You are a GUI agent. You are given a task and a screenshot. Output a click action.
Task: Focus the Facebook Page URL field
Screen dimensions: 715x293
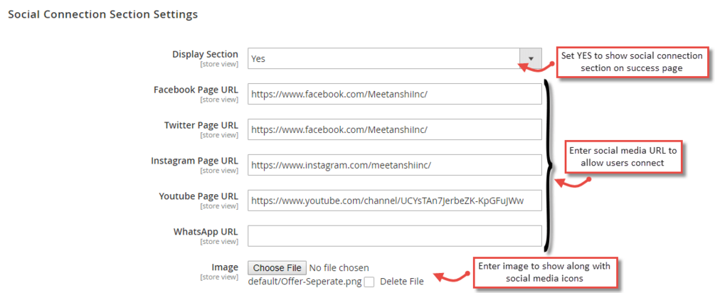coord(395,95)
